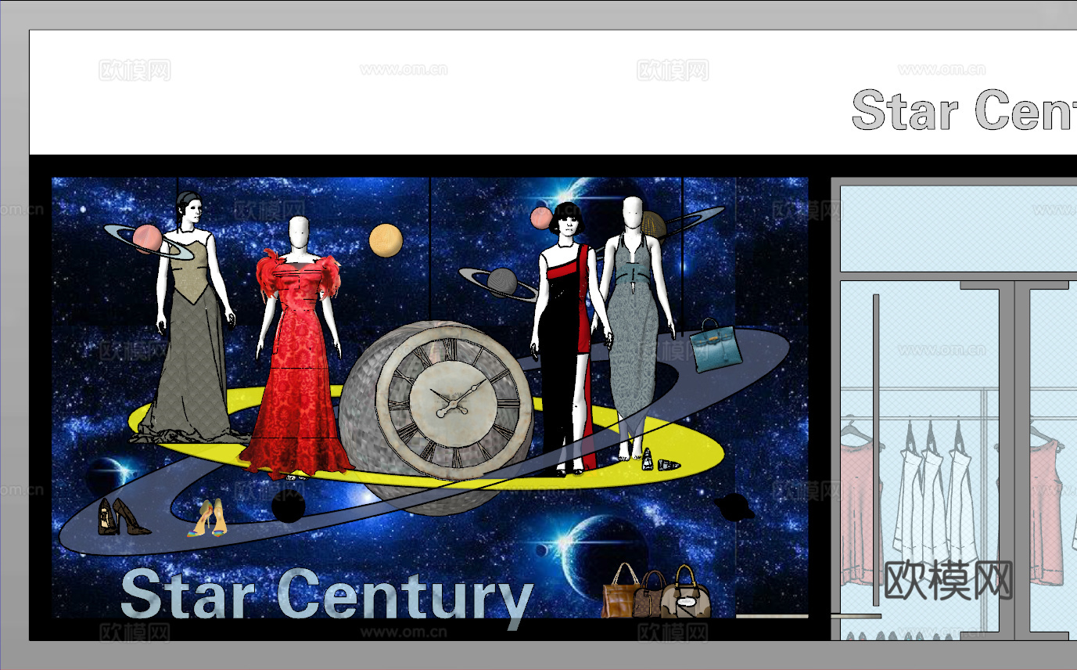Click the teal blue handbag on the ring

click(715, 346)
